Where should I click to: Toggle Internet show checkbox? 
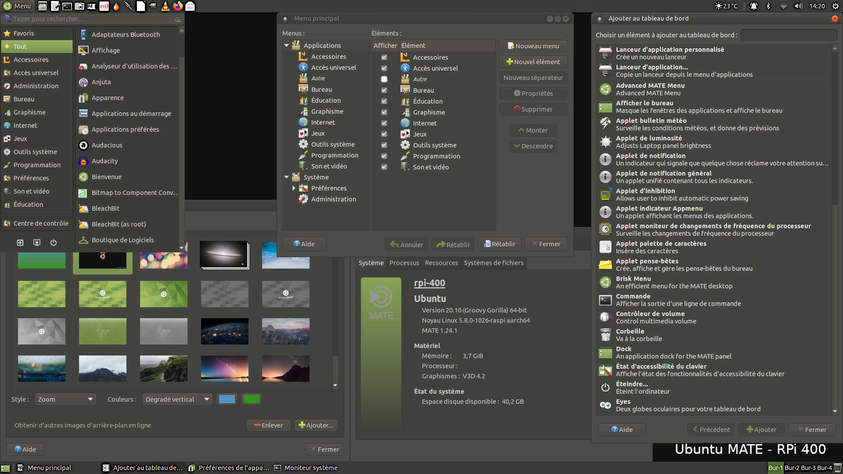click(384, 123)
